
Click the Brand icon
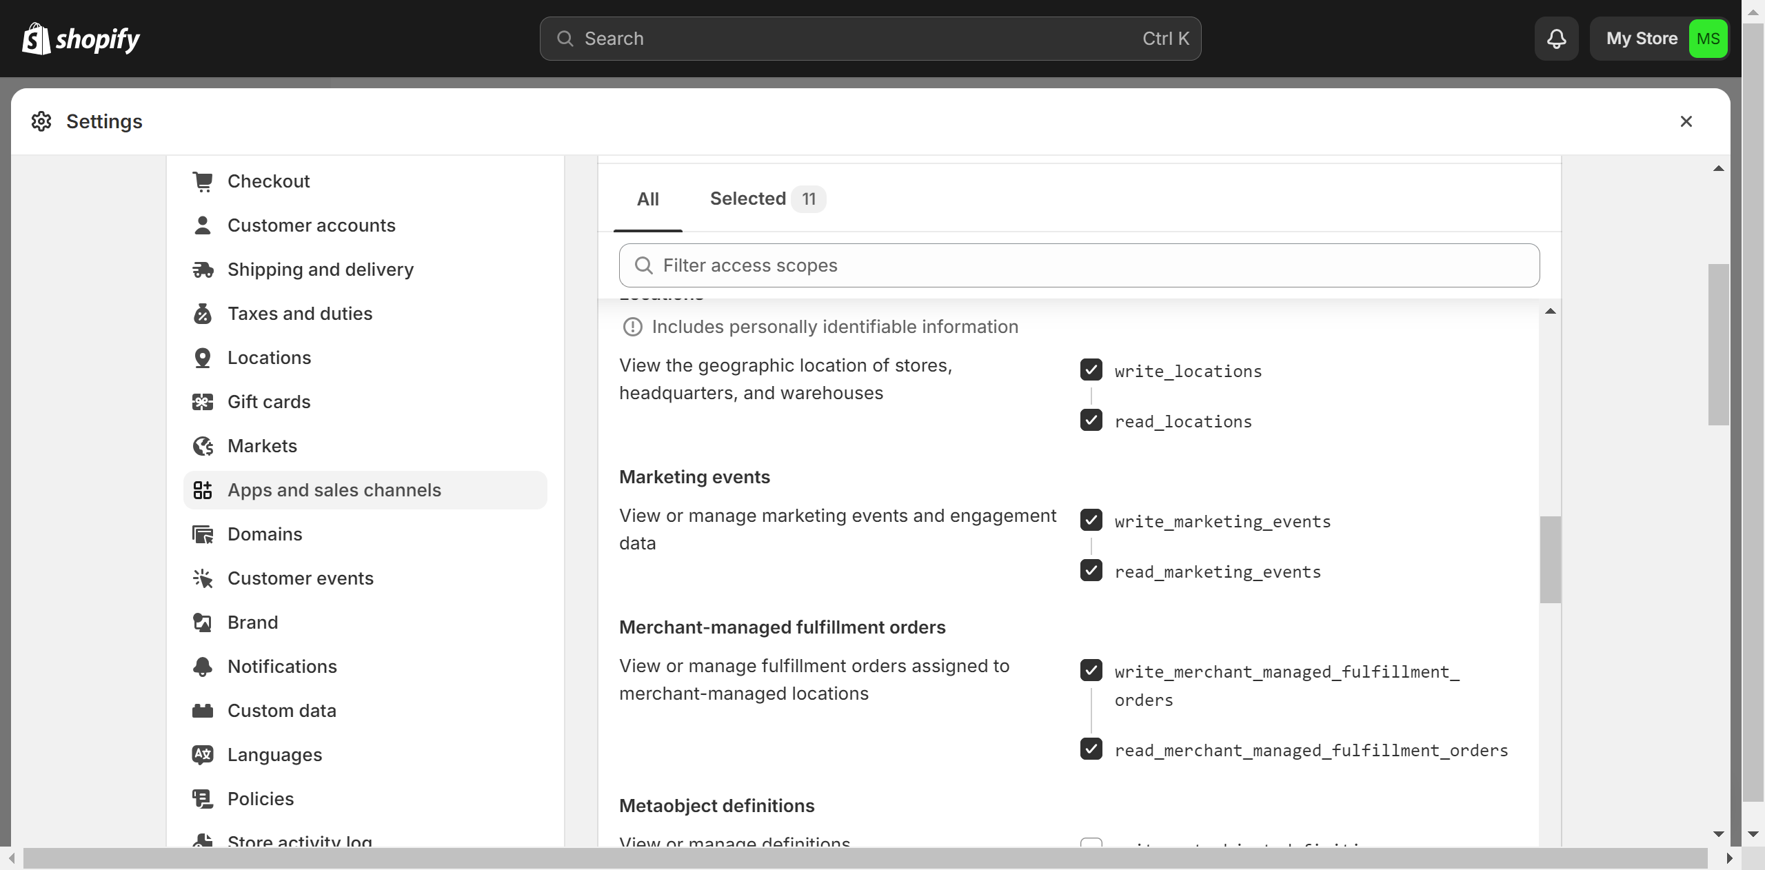pyautogui.click(x=203, y=623)
